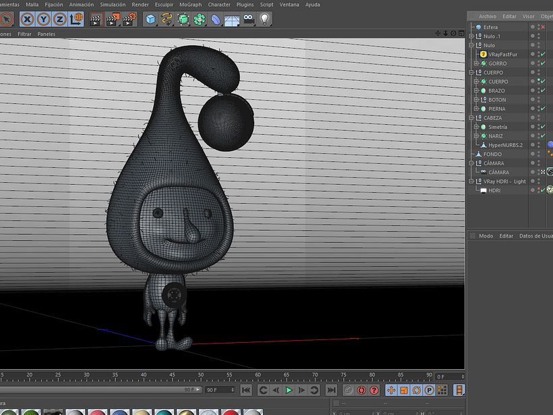553x415 pixels.
Task: Disable NARIZ green checkmark
Action: click(543, 136)
